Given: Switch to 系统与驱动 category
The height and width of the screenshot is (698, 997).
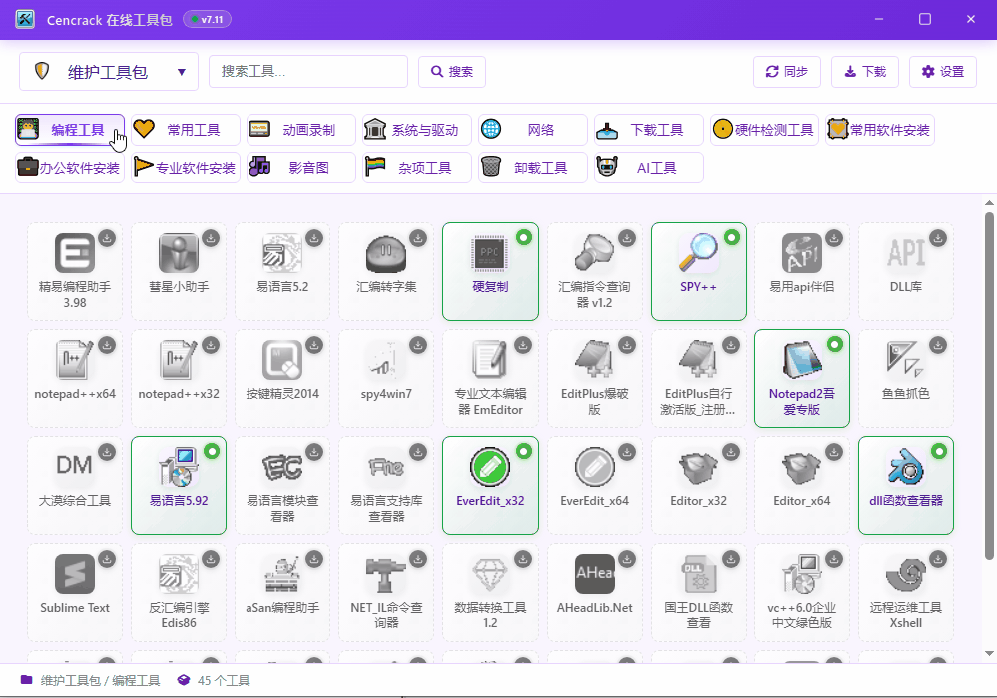Looking at the screenshot, I should click(x=417, y=130).
